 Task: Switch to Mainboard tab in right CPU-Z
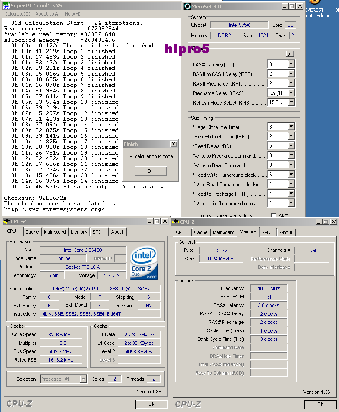[x=224, y=232]
